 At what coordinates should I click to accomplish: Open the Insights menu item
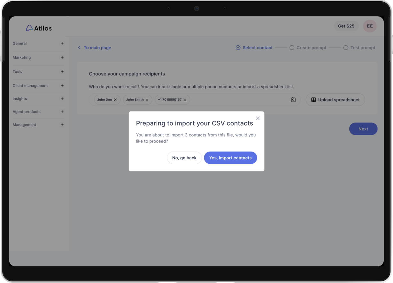(20, 99)
